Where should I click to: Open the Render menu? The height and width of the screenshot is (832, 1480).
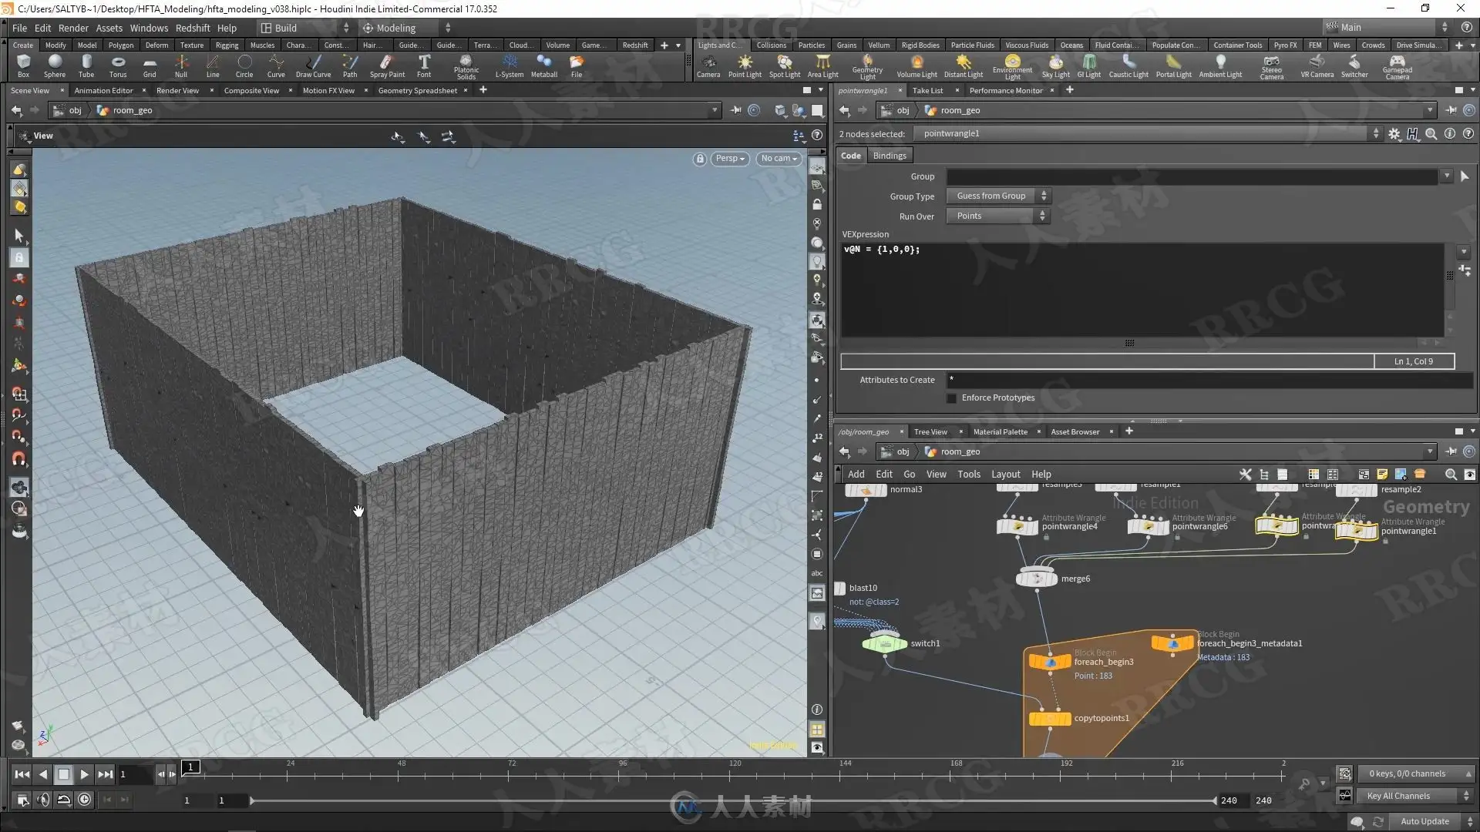point(73,28)
